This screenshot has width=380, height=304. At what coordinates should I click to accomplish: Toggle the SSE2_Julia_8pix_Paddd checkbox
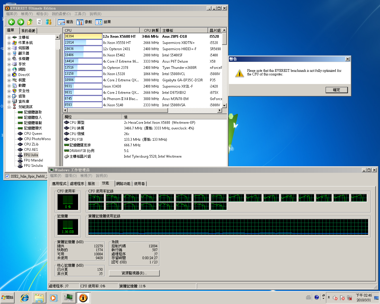[x=7, y=176]
